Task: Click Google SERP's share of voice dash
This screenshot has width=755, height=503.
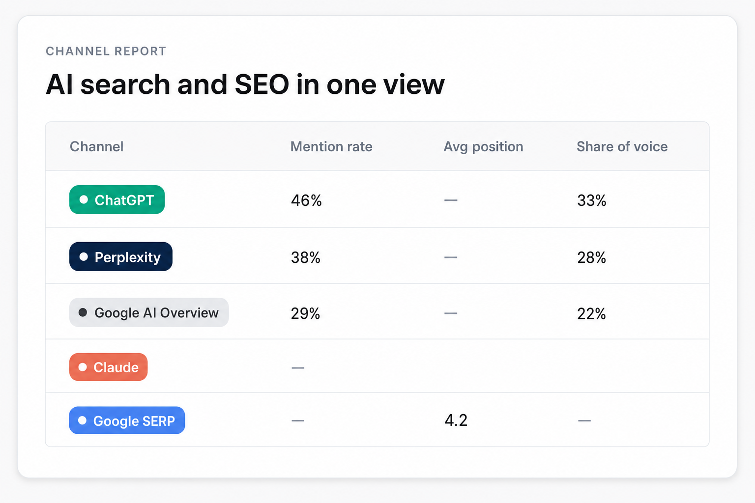Action: [x=584, y=420]
